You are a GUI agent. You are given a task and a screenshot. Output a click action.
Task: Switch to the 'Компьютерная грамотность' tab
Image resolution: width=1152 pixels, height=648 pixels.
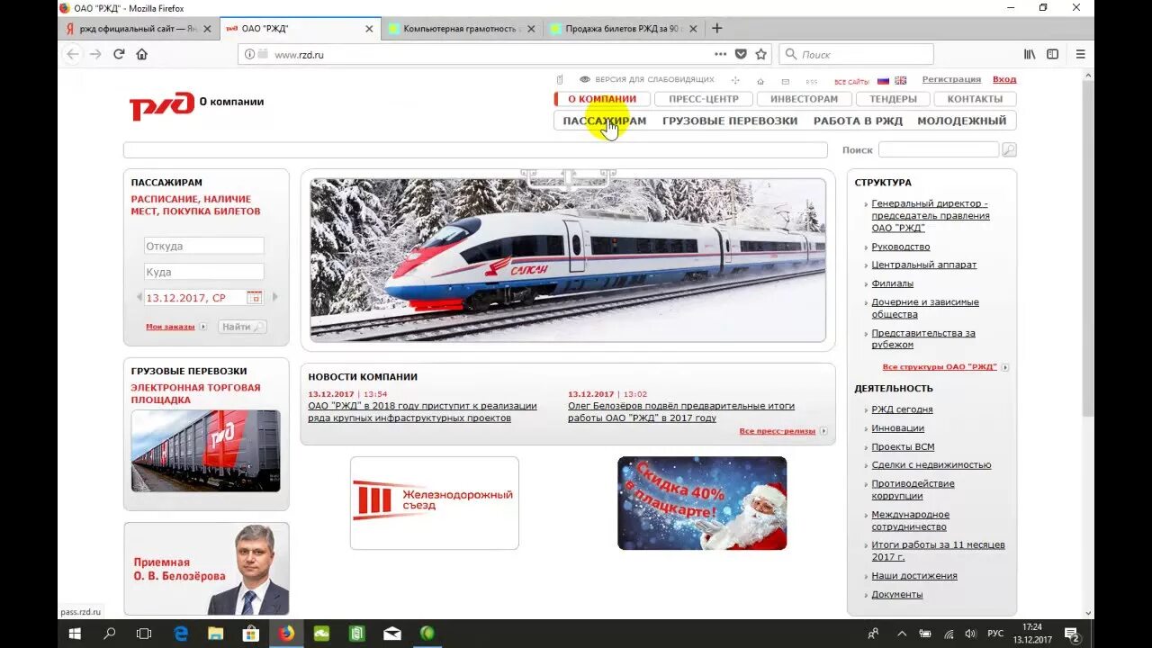pyautogui.click(x=460, y=29)
